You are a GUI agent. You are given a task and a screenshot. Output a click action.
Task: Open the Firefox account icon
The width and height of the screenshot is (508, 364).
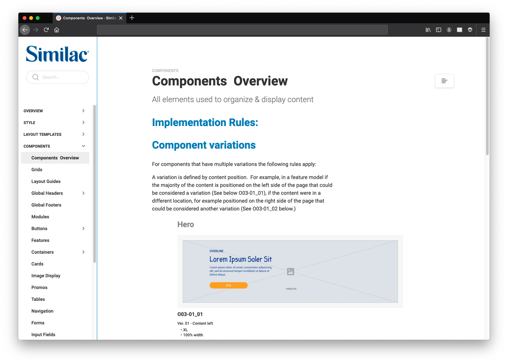click(x=449, y=30)
